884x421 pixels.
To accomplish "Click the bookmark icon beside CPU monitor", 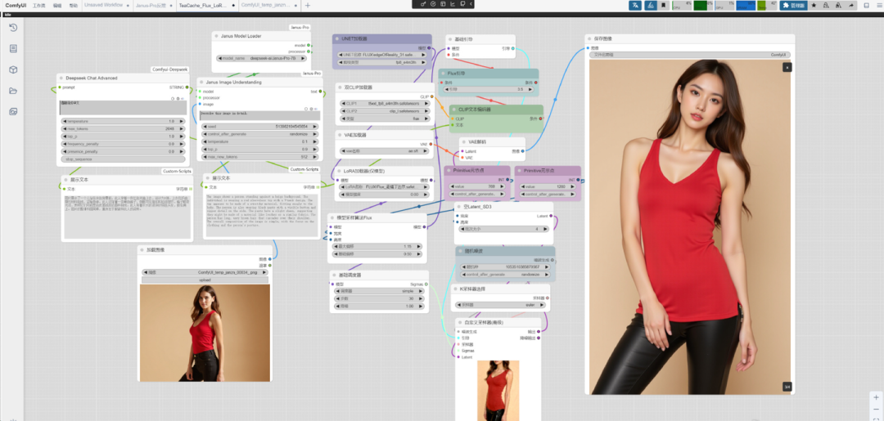I will coord(664,5).
